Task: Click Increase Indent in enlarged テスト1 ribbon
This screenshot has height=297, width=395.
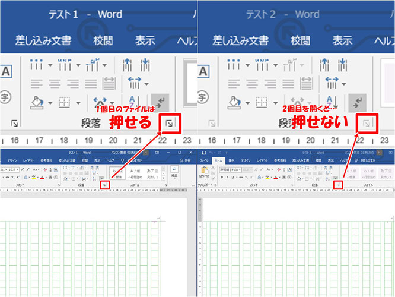Action: (x=145, y=65)
